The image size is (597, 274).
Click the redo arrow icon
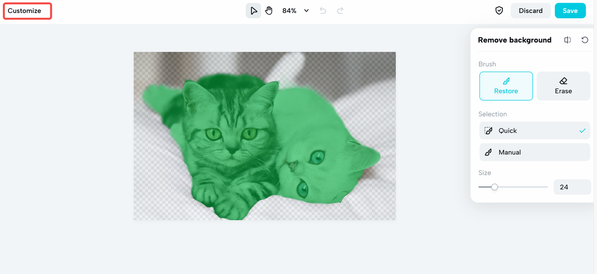[x=340, y=11]
